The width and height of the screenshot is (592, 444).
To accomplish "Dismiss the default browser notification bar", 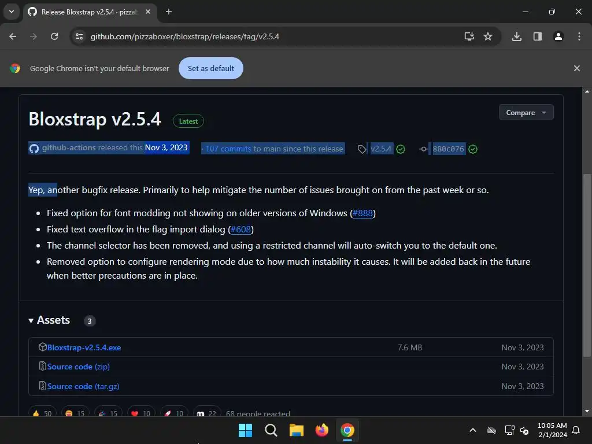I will (x=576, y=68).
